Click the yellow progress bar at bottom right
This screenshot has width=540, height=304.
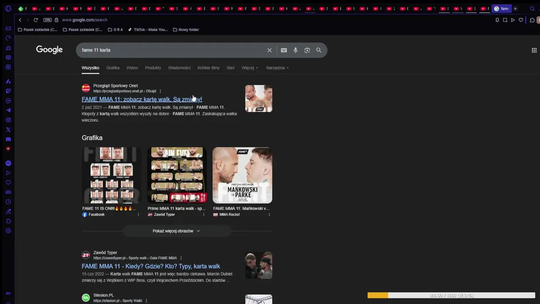(x=451, y=296)
